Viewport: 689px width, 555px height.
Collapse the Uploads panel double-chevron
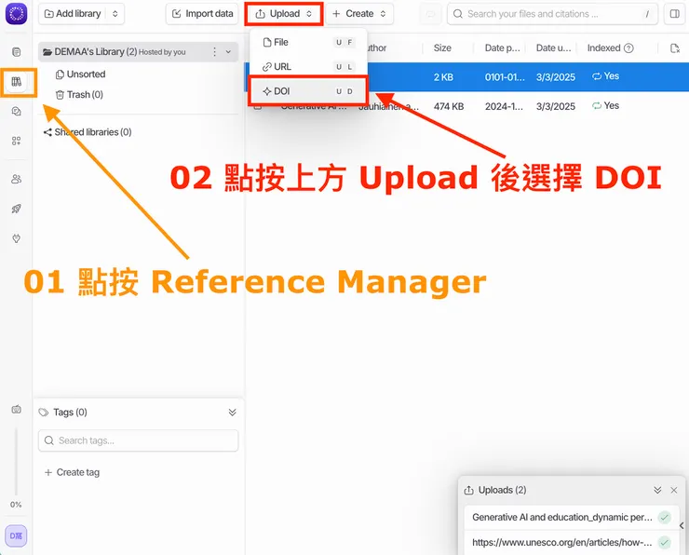click(657, 490)
